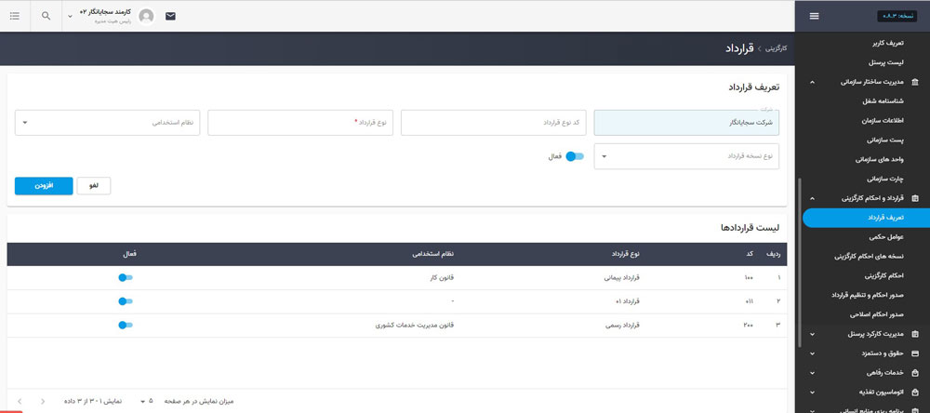Click the خدمات رفاهی sidebar icon
Screen dimensions: 930x413
pos(915,374)
